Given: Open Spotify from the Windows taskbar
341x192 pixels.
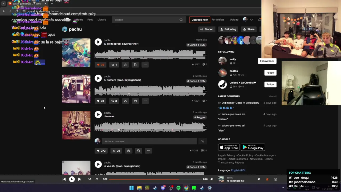Looking at the screenshot, I should tap(178, 188).
